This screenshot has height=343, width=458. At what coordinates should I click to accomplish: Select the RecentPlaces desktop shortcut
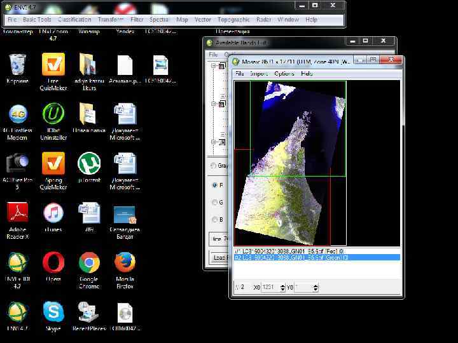click(x=89, y=316)
